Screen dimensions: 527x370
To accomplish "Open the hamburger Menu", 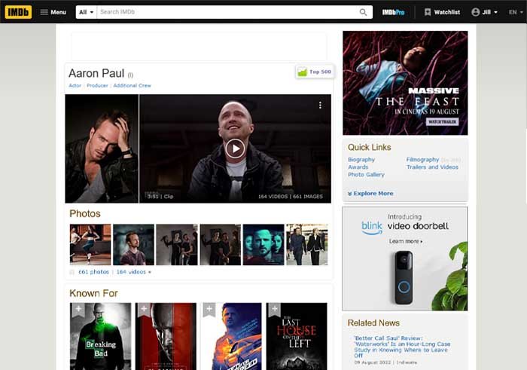I will point(53,12).
